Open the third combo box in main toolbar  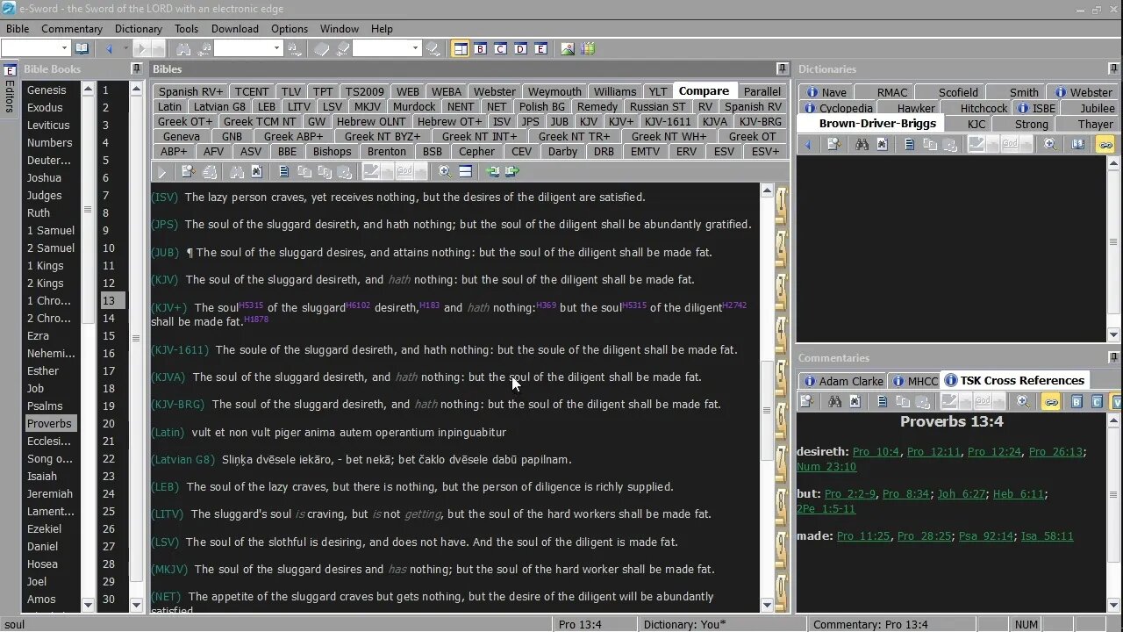[415, 48]
